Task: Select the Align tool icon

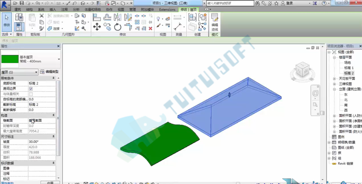Action: 97,17
